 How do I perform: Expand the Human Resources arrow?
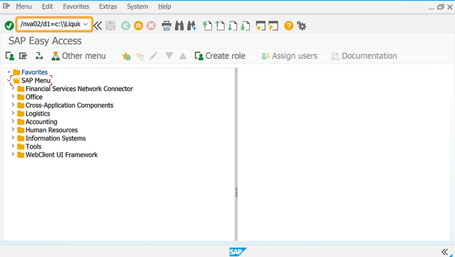point(13,130)
